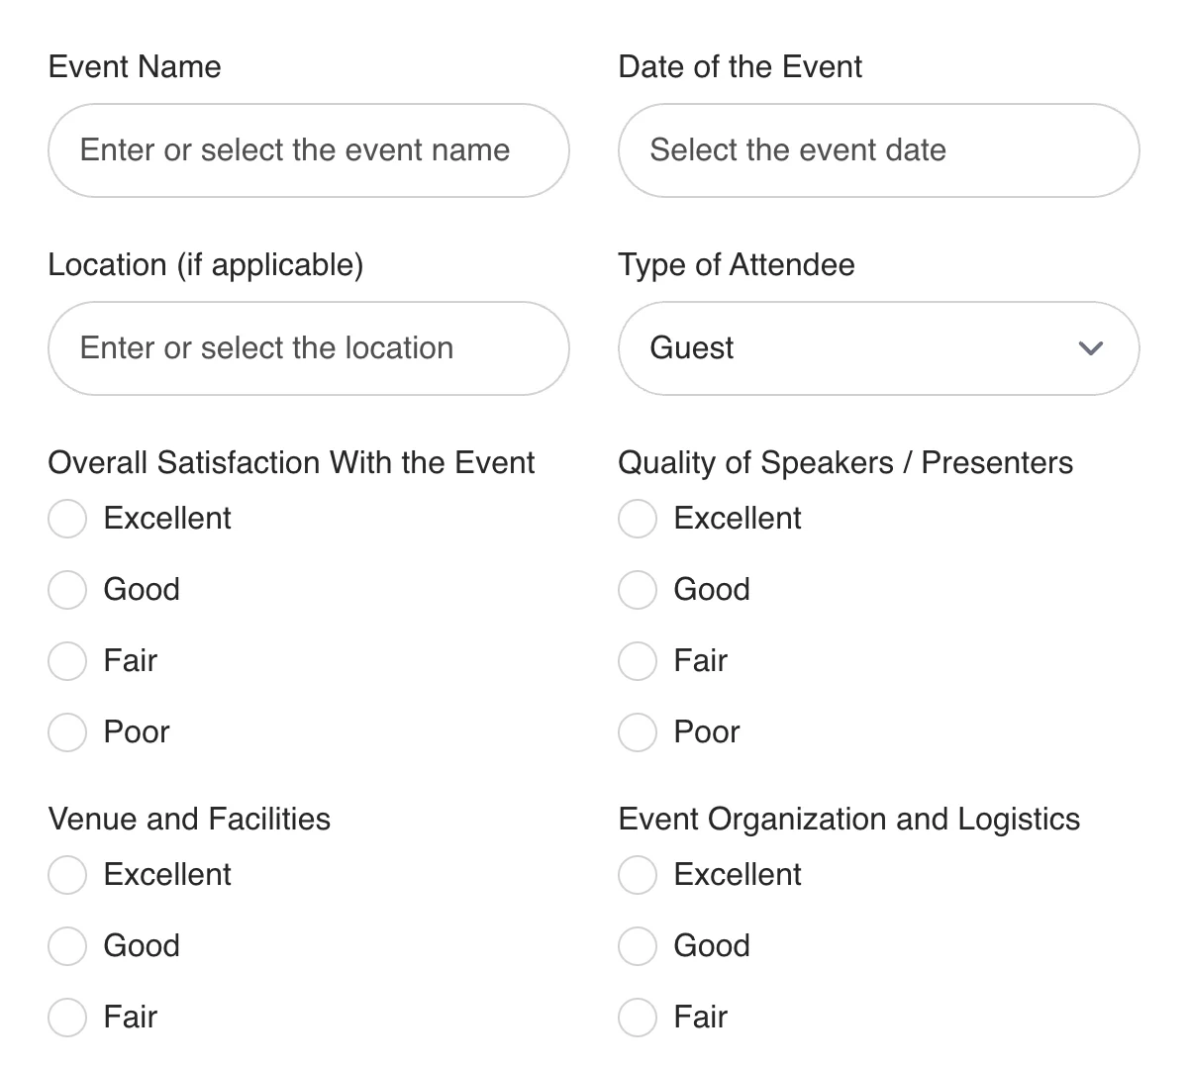Select Excellent for Event Organization and Logistics
Image resolution: width=1188 pixels, height=1069 pixels.
coord(637,874)
